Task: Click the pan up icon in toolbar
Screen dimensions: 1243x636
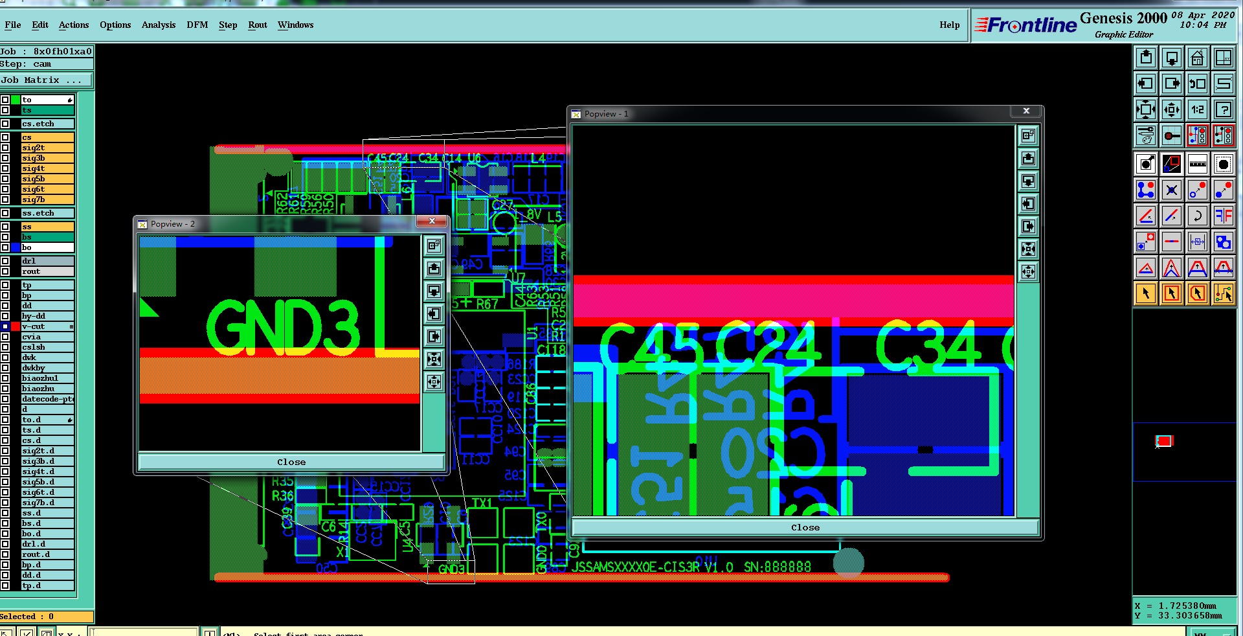Action: point(1146,58)
